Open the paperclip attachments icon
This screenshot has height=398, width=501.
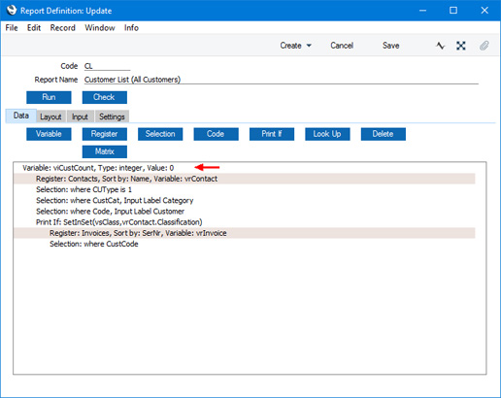(x=484, y=46)
